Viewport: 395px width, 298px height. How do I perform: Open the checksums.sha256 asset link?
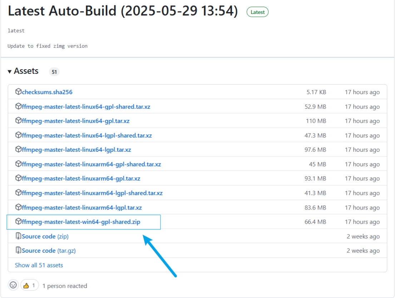pos(47,92)
